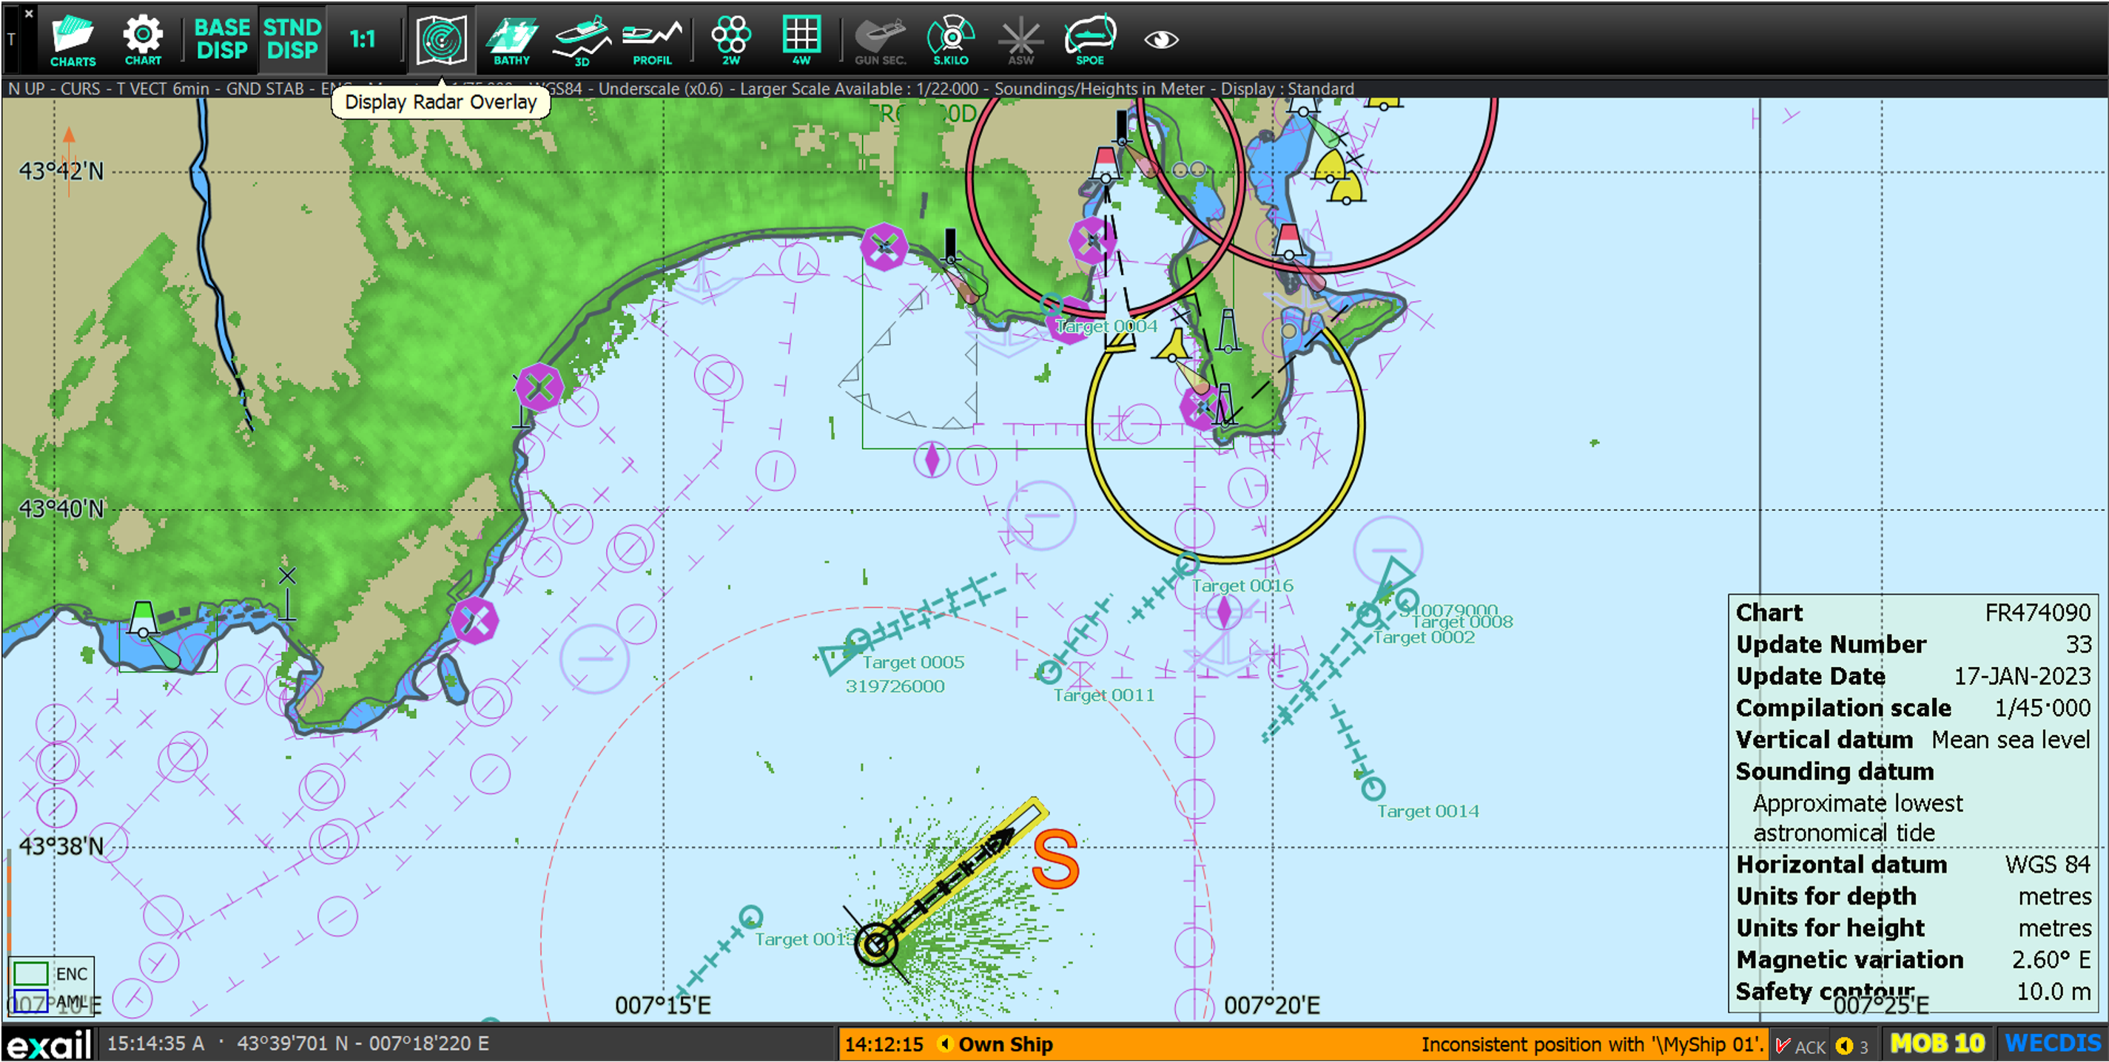Select own ship symbol on chart
This screenshot has height=1062, width=2109.
tap(877, 944)
